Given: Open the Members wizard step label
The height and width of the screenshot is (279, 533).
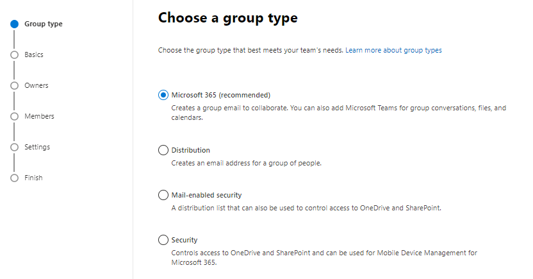Looking at the screenshot, I should pyautogui.click(x=39, y=116).
